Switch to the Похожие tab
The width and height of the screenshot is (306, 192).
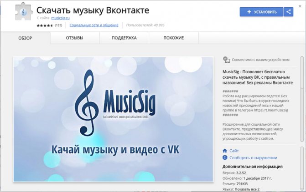pyautogui.click(x=174, y=38)
